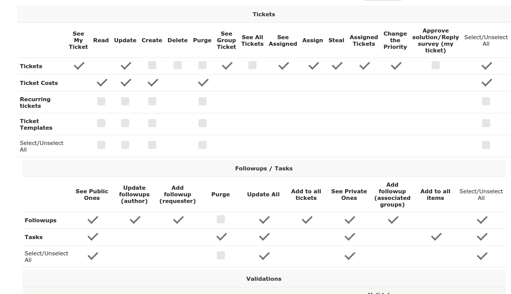Viewport: 511px width, 294px height.
Task: Toggle Add to all items for Tasks
Action: coord(436,237)
